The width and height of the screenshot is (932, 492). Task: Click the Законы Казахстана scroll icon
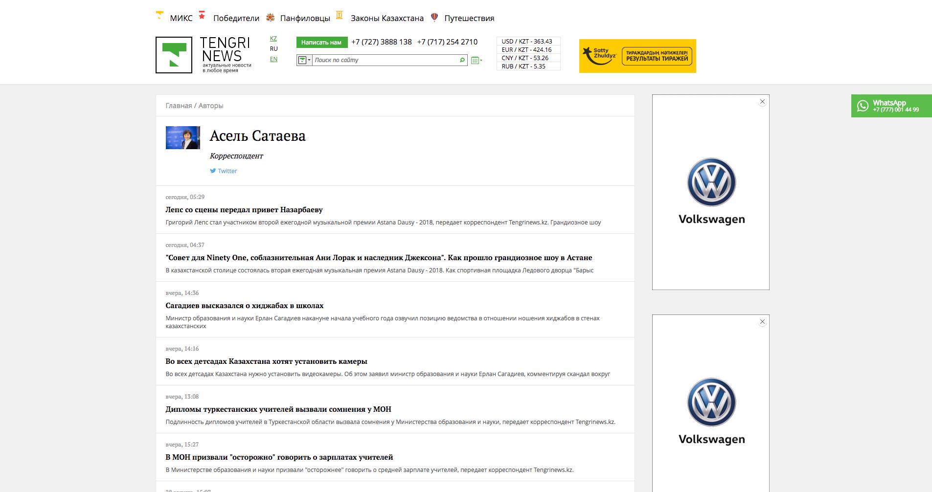[x=339, y=15]
